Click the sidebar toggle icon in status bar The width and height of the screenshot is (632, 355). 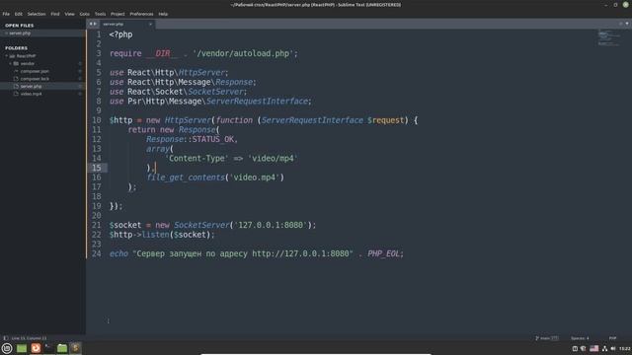[x=6, y=338]
